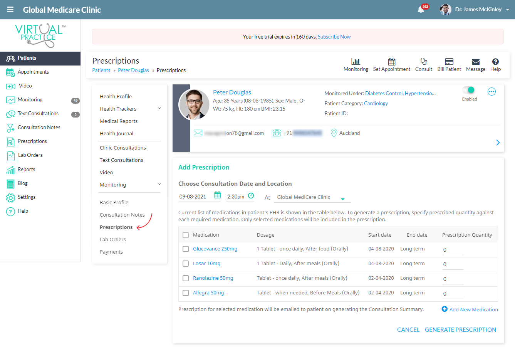Open Monitoring icon in the left sidebar

point(10,100)
